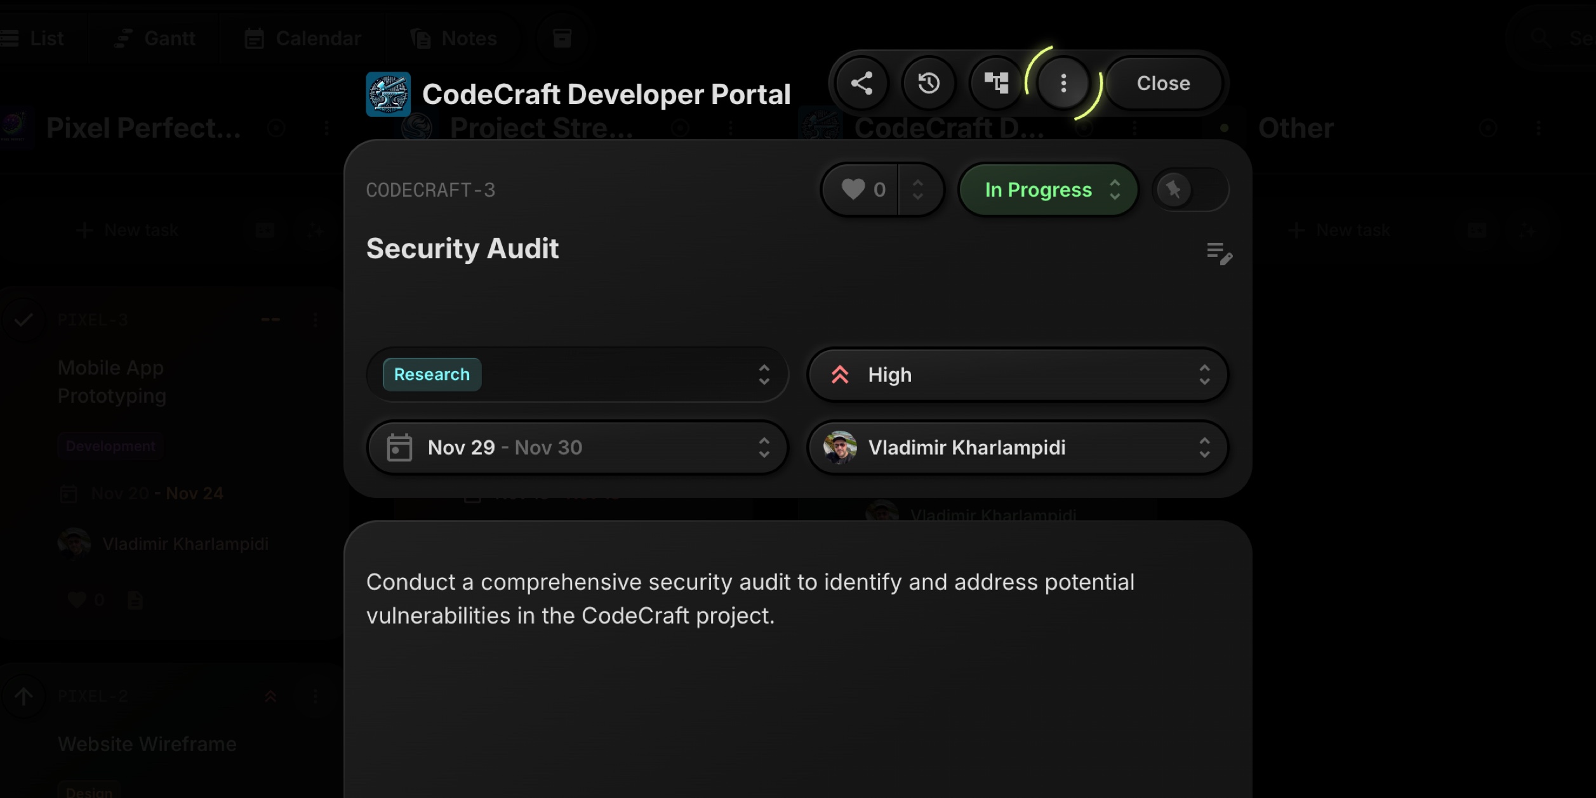Click the heart like icon
The height and width of the screenshot is (798, 1596).
pyautogui.click(x=853, y=189)
